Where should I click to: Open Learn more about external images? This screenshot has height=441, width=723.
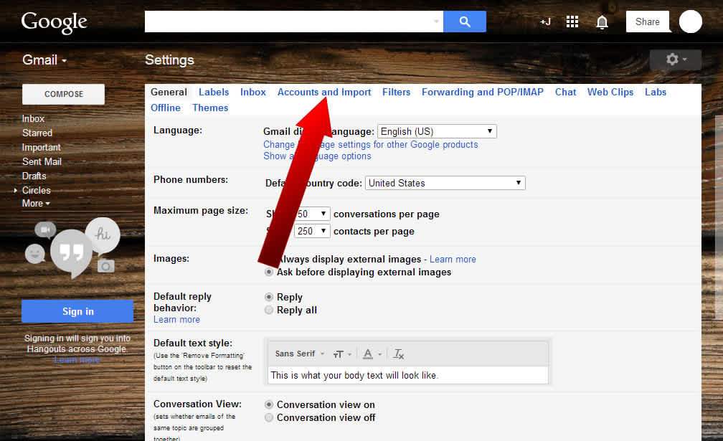point(453,260)
